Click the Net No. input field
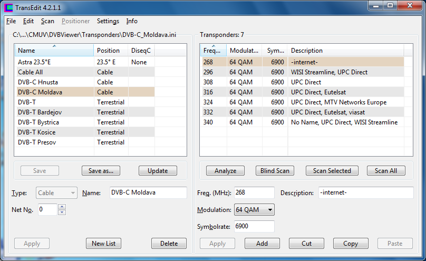This screenshot has width=426, height=261. (x=47, y=209)
